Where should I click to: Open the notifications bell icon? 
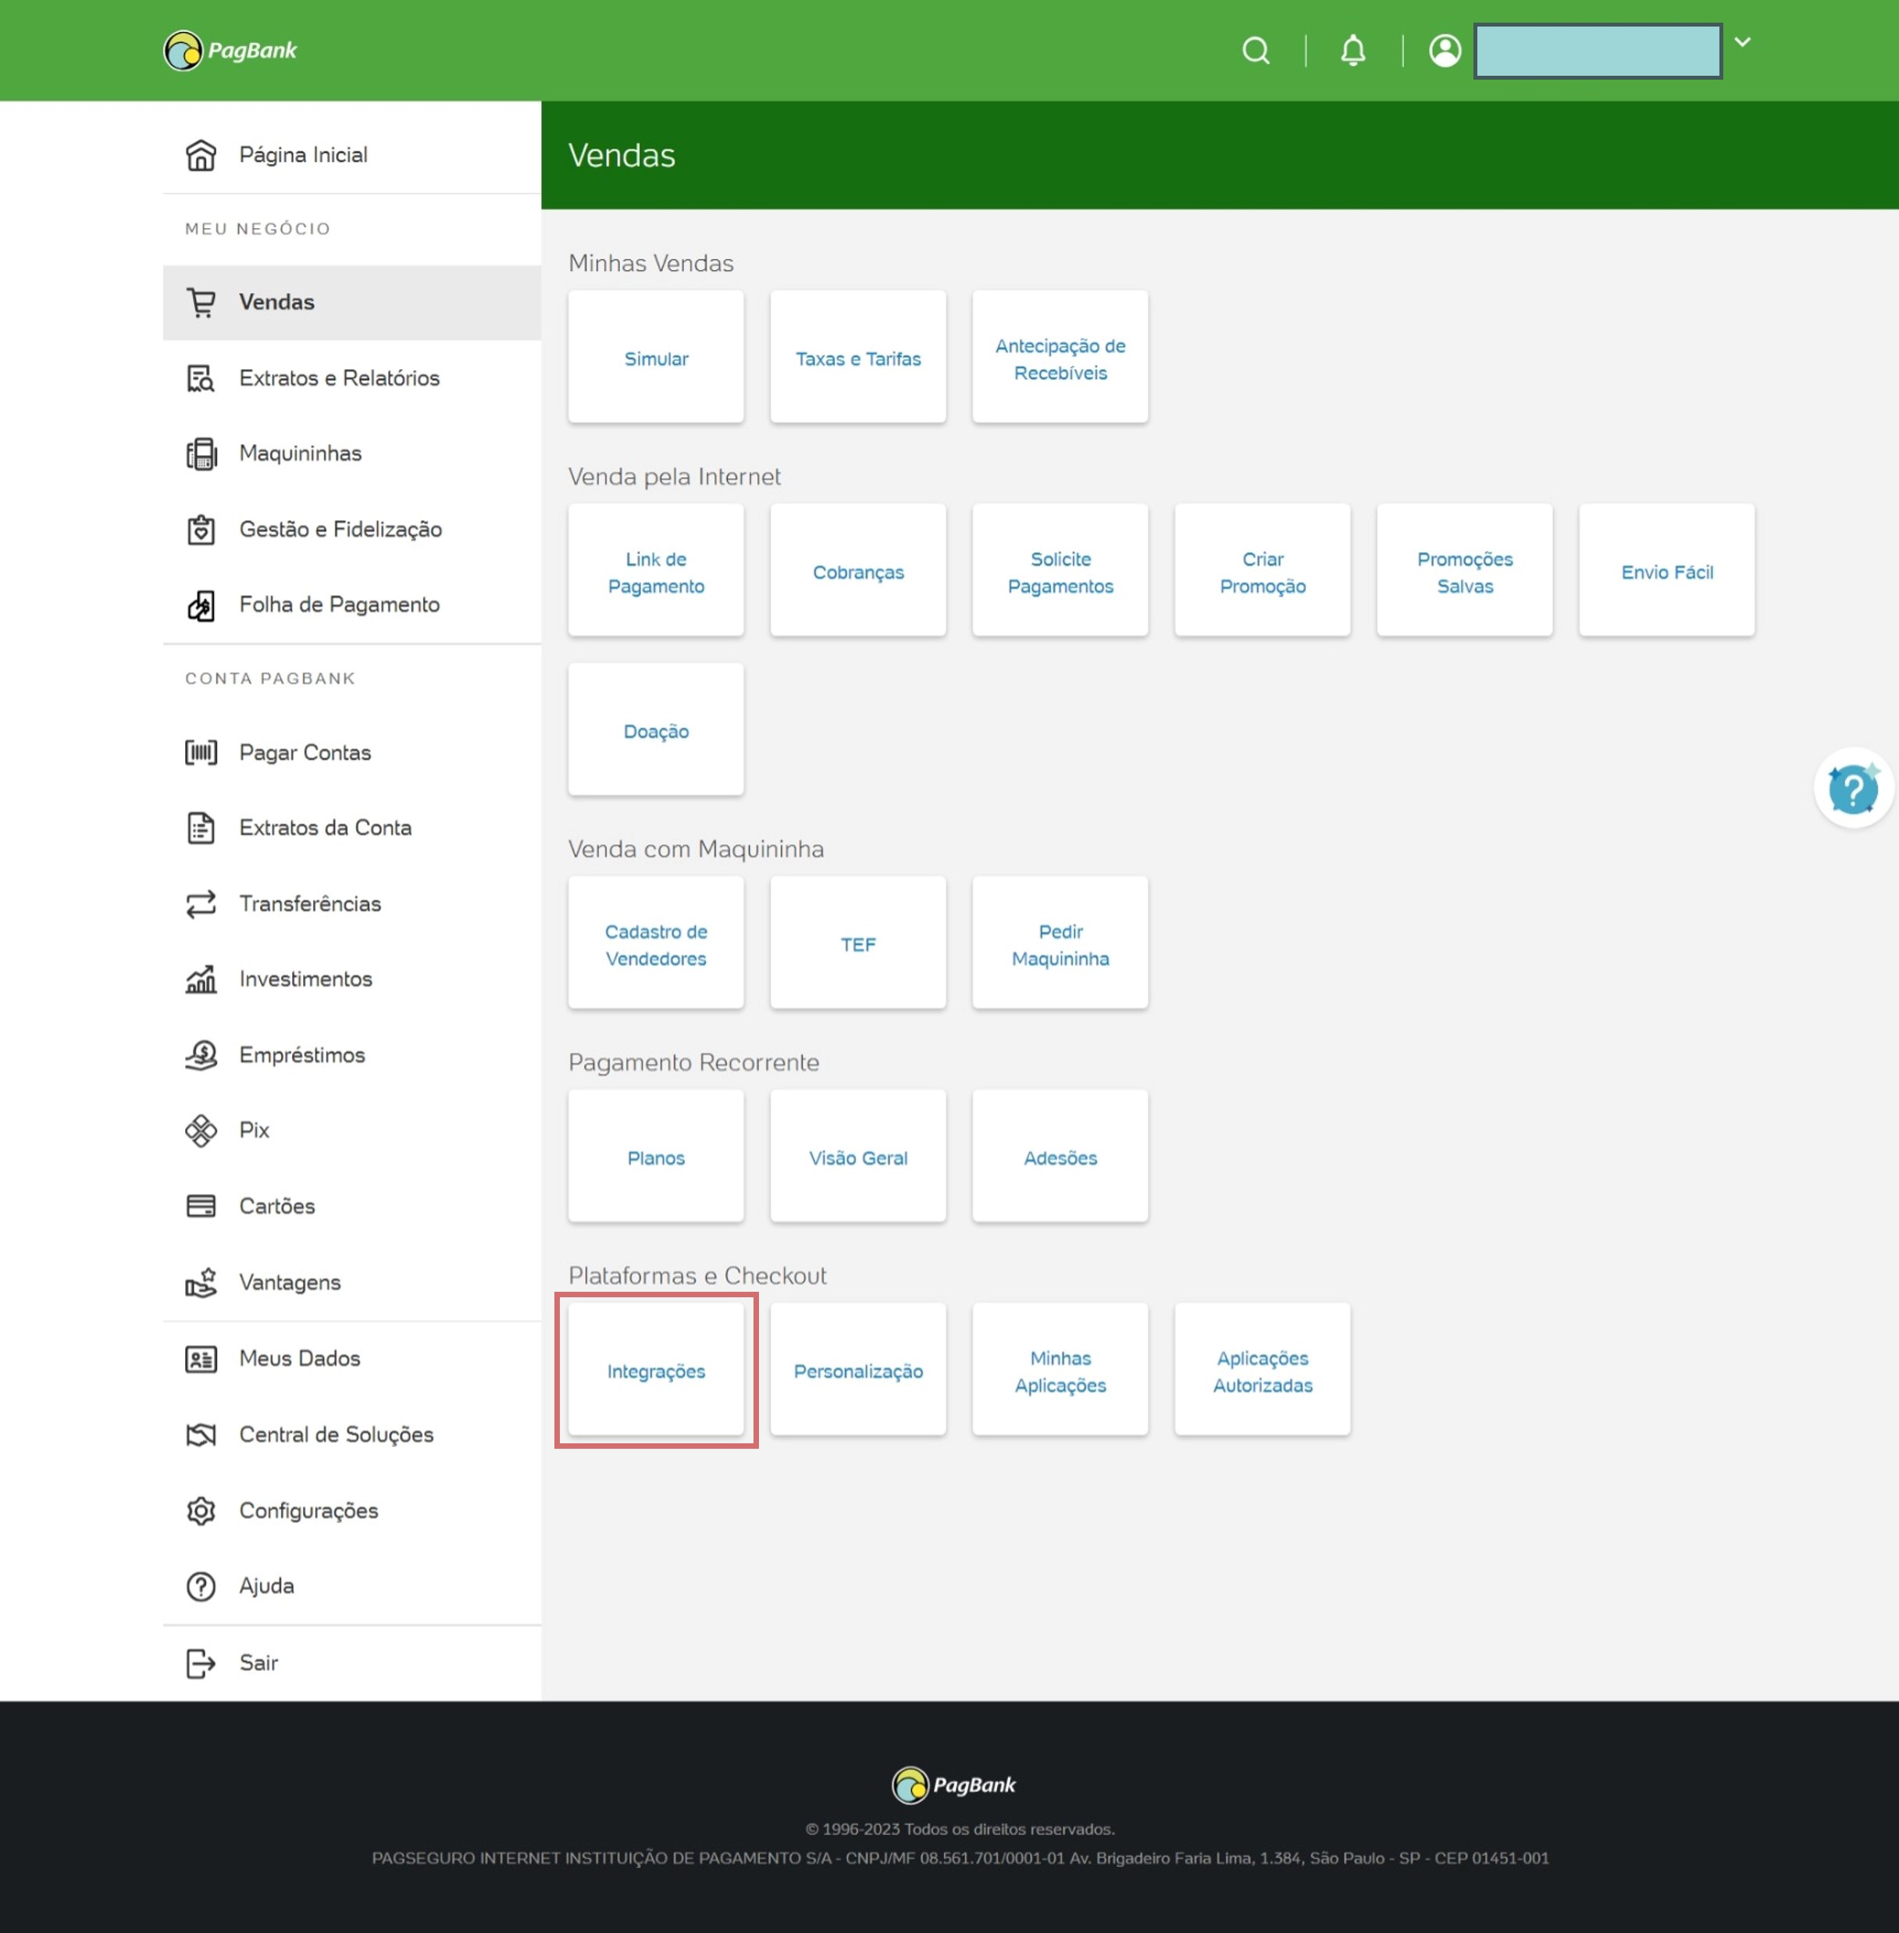[1352, 51]
